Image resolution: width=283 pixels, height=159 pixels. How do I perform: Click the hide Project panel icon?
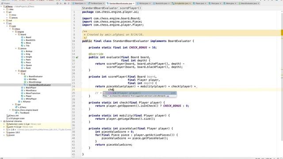69,4
